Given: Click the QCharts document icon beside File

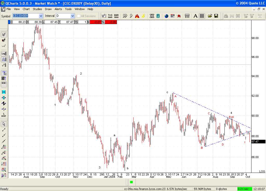Looking at the screenshot, I should click(3, 9).
